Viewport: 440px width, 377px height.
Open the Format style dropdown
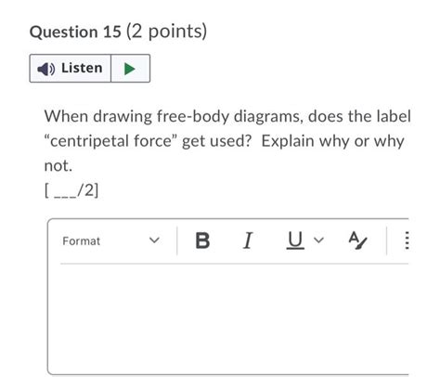(x=111, y=240)
